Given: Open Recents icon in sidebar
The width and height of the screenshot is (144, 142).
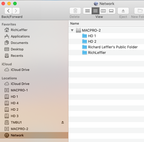Looking at the screenshot, I should (x=7, y=56).
